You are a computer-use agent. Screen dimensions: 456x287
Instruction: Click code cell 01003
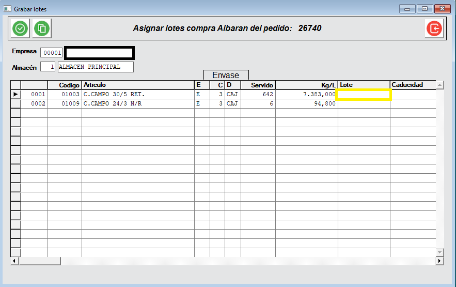pos(65,94)
